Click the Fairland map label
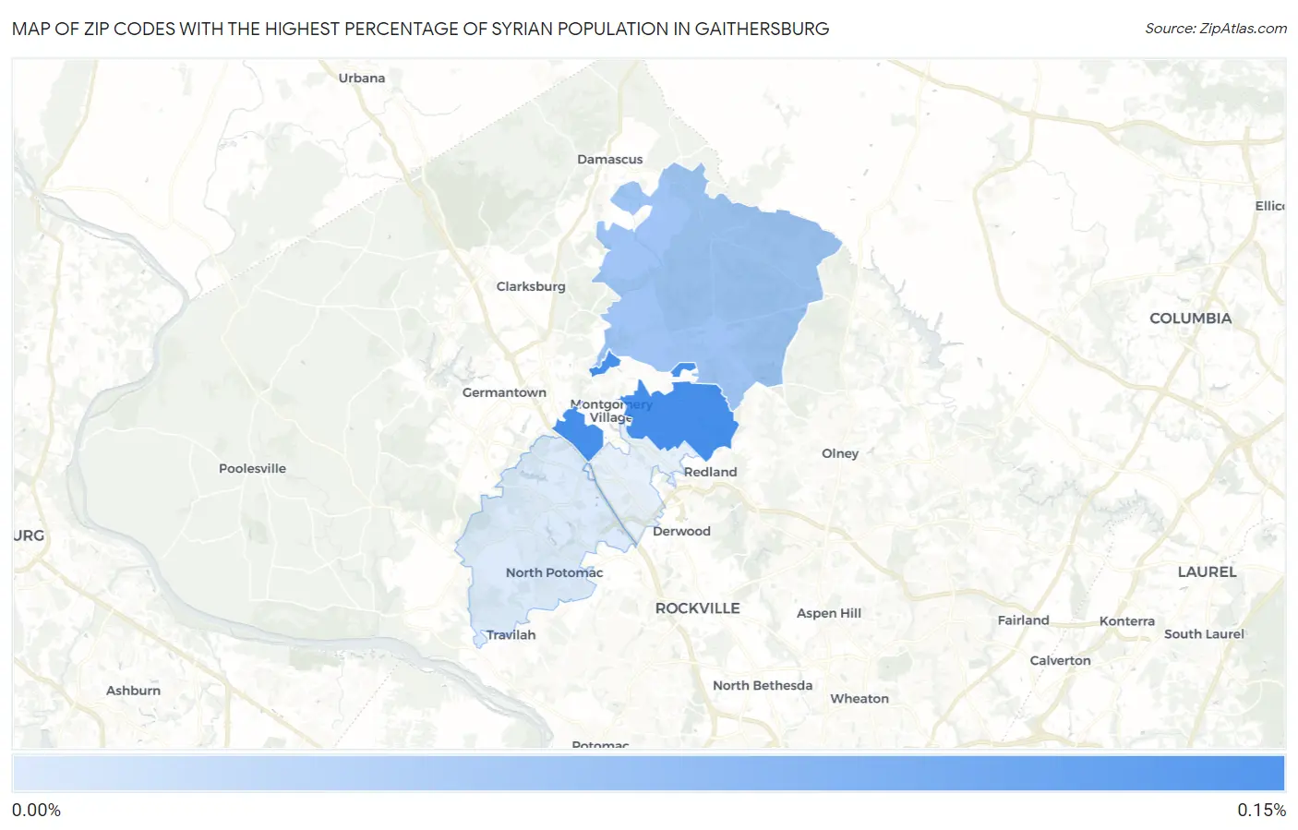Image resolution: width=1298 pixels, height=830 pixels. (x=1023, y=620)
